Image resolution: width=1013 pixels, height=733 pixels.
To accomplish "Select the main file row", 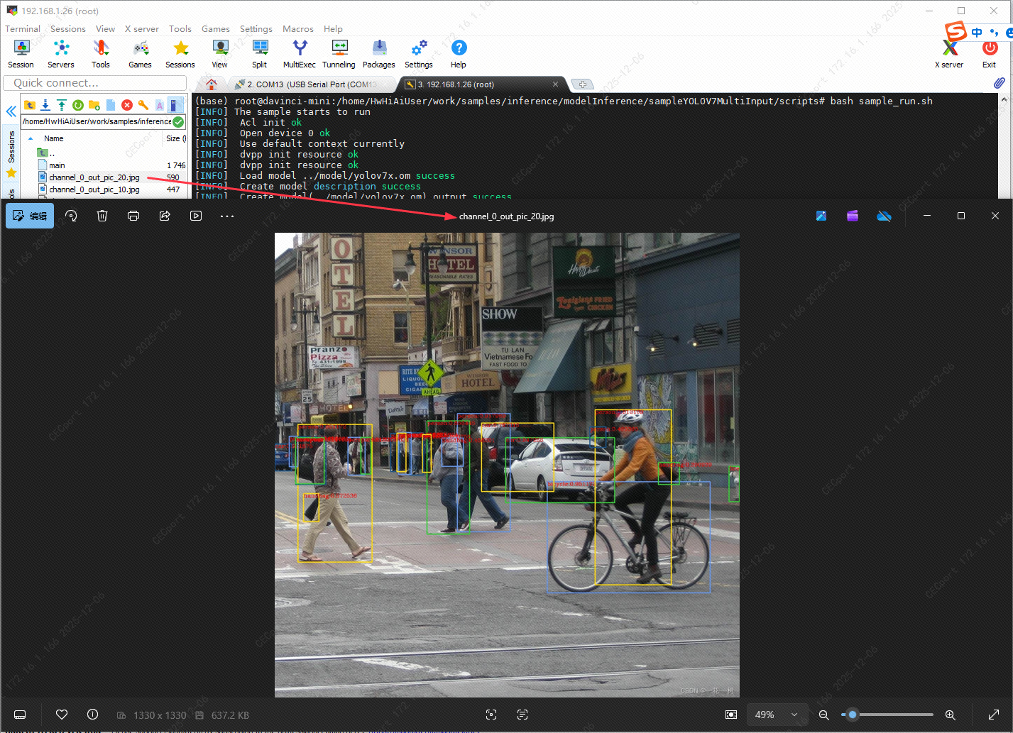I will [104, 165].
